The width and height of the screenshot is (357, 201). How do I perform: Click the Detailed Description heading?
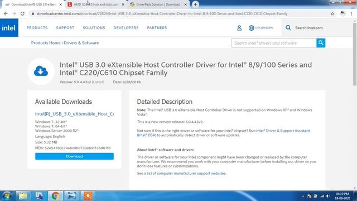[165, 102]
